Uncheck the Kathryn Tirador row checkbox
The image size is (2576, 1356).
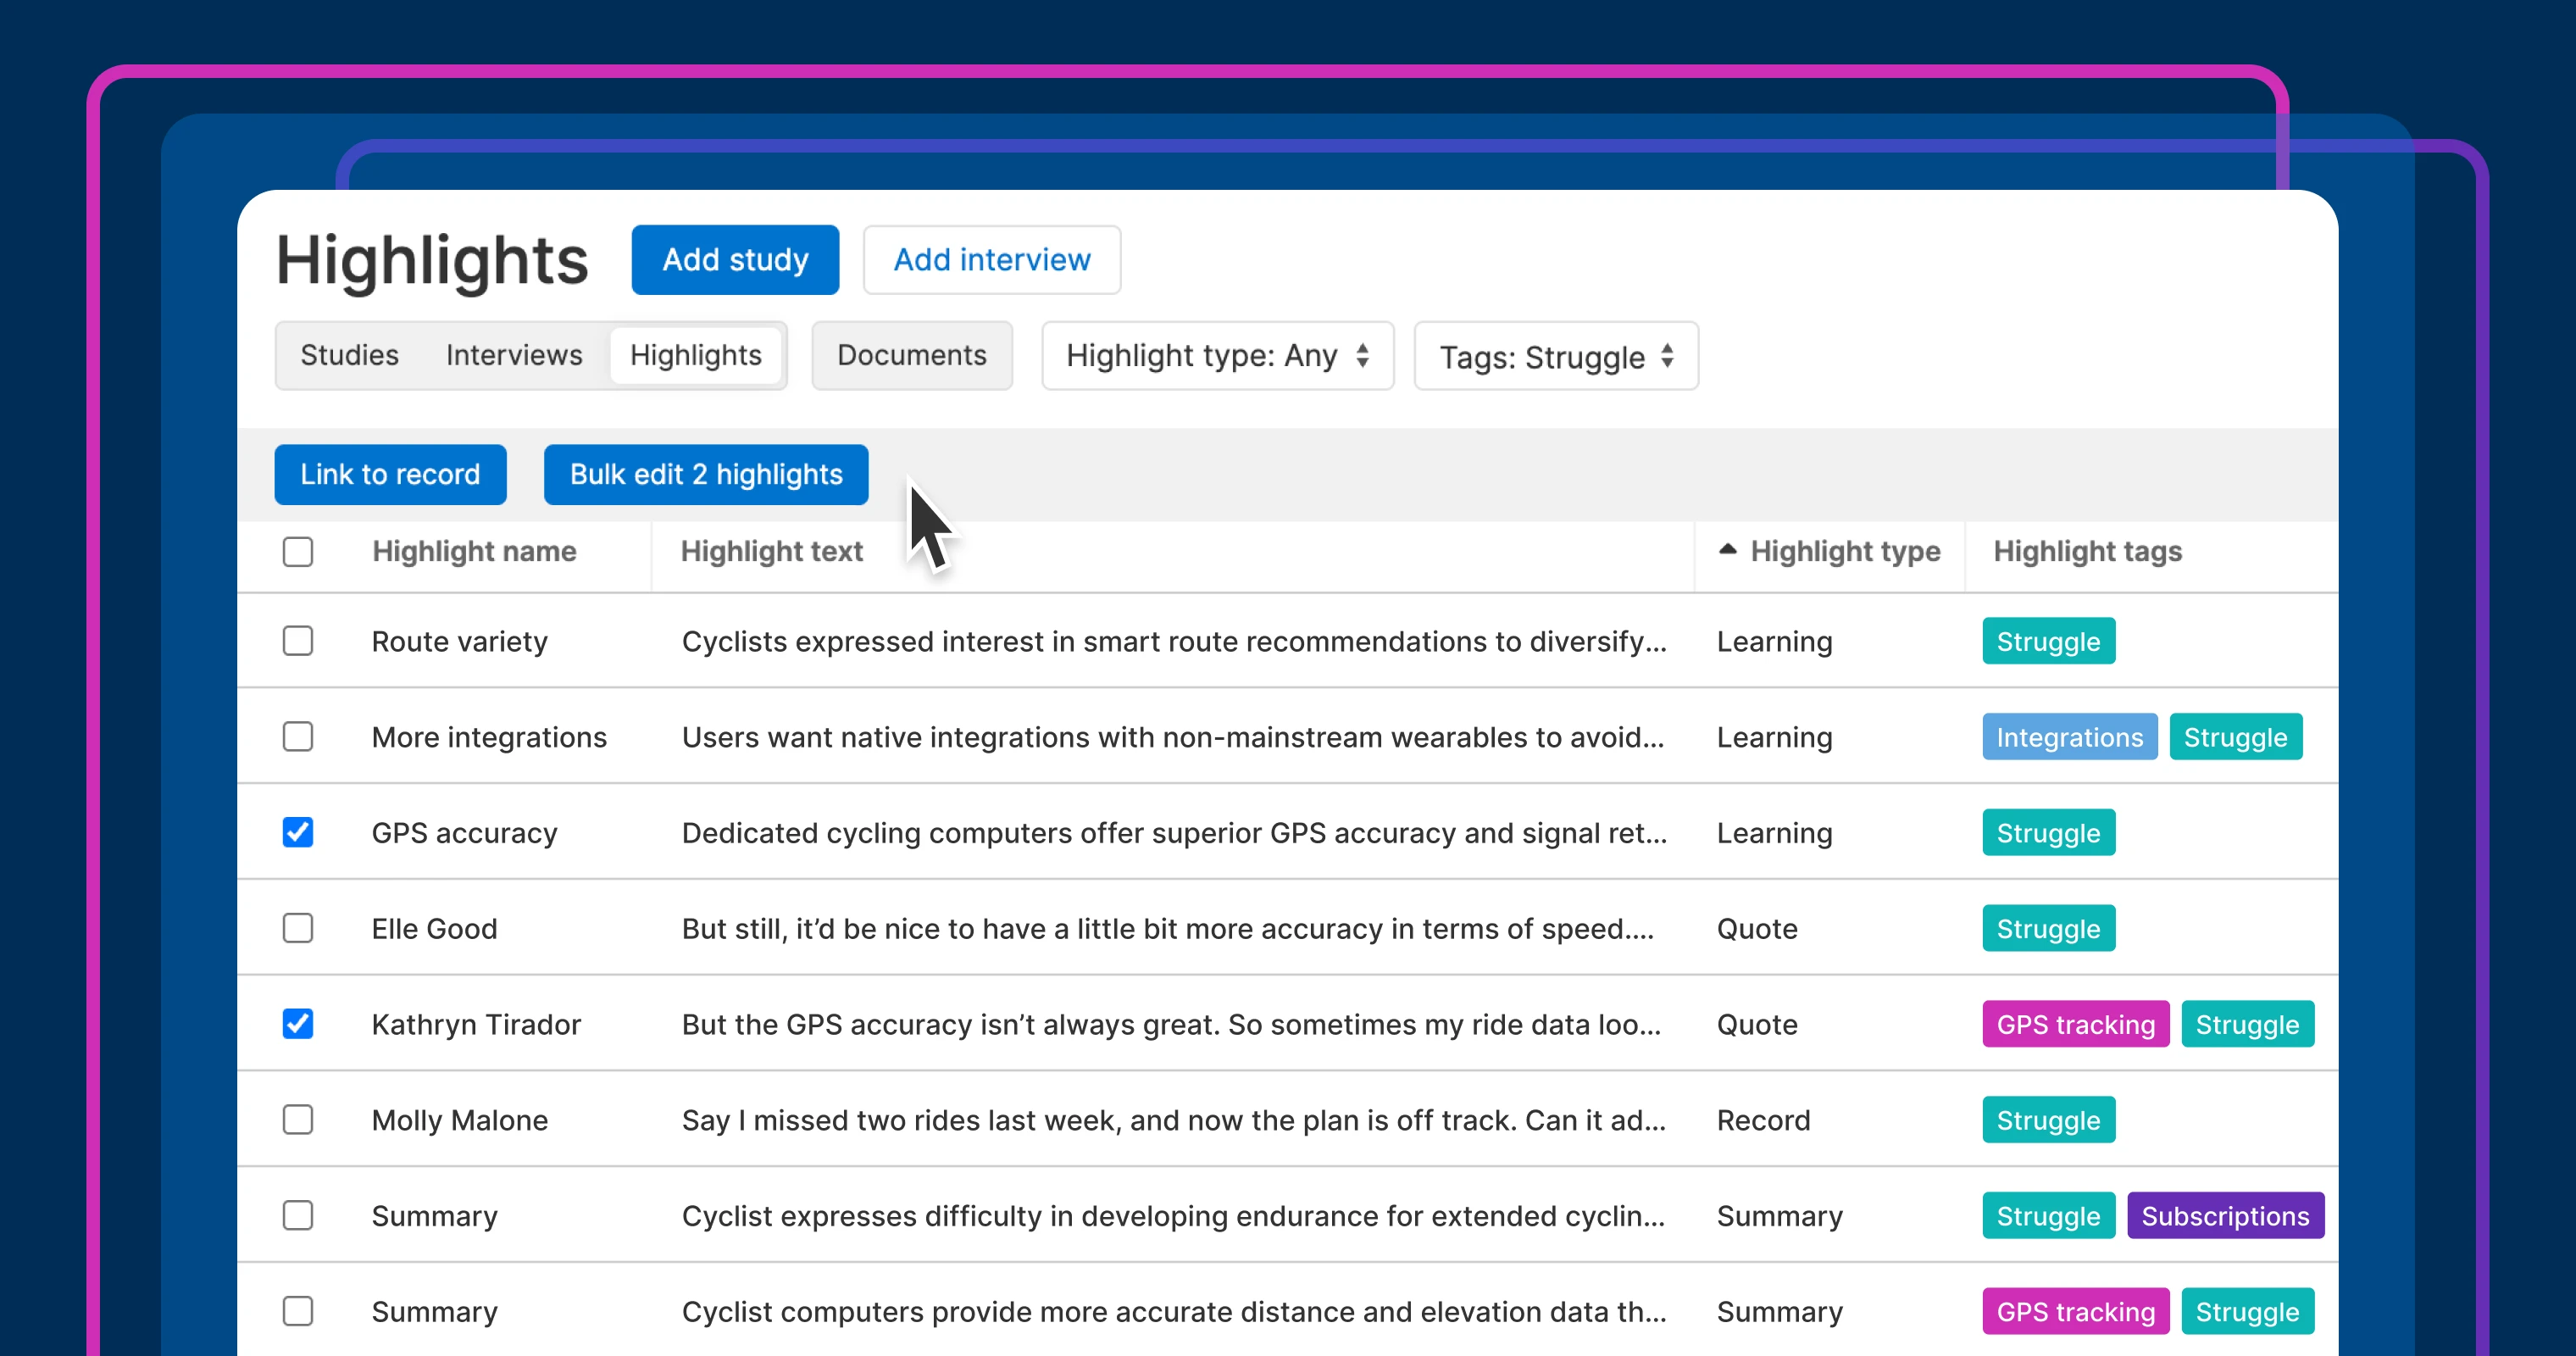click(x=298, y=1024)
